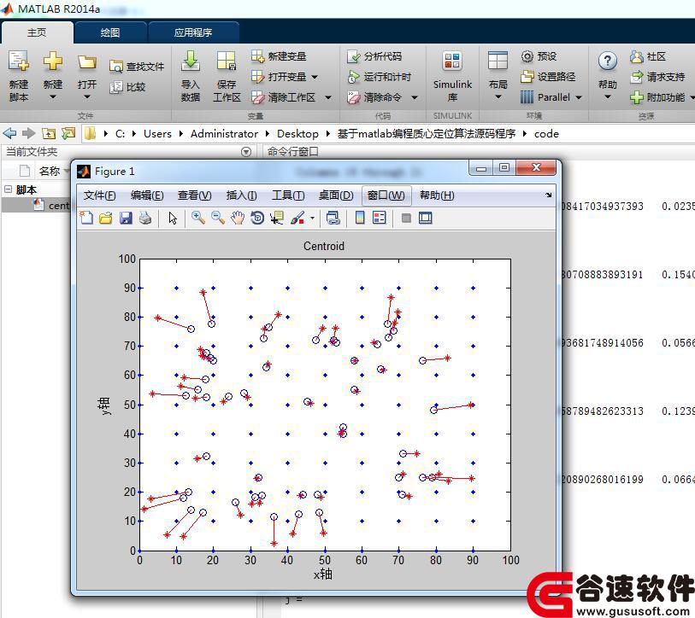
Task: Import data with 导入数据 icon
Action: tap(191, 75)
